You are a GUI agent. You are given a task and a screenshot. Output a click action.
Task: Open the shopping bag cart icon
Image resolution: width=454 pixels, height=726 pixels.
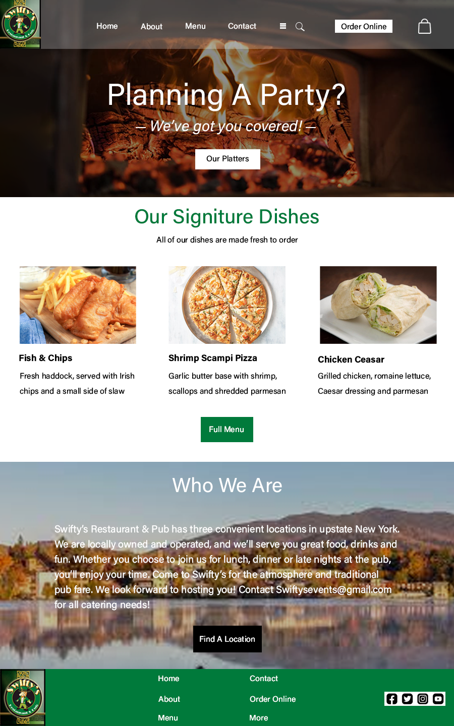coord(425,26)
